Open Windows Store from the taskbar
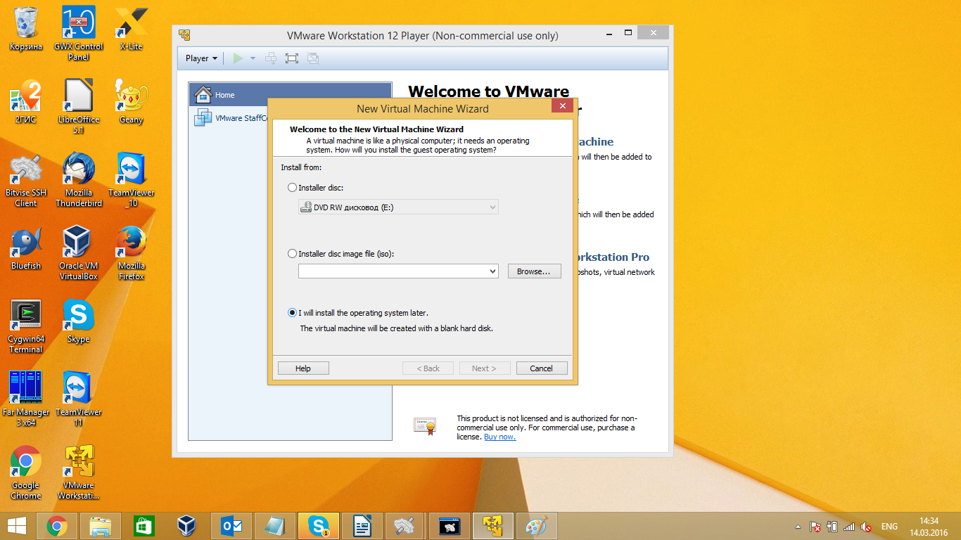The height and width of the screenshot is (540, 961). [x=144, y=525]
